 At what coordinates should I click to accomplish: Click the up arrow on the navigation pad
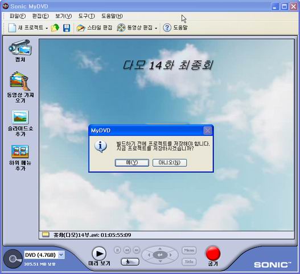[x=160, y=249]
